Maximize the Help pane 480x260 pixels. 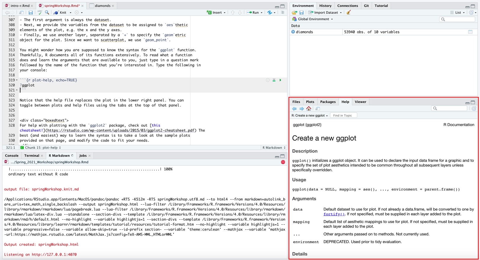coord(473,102)
